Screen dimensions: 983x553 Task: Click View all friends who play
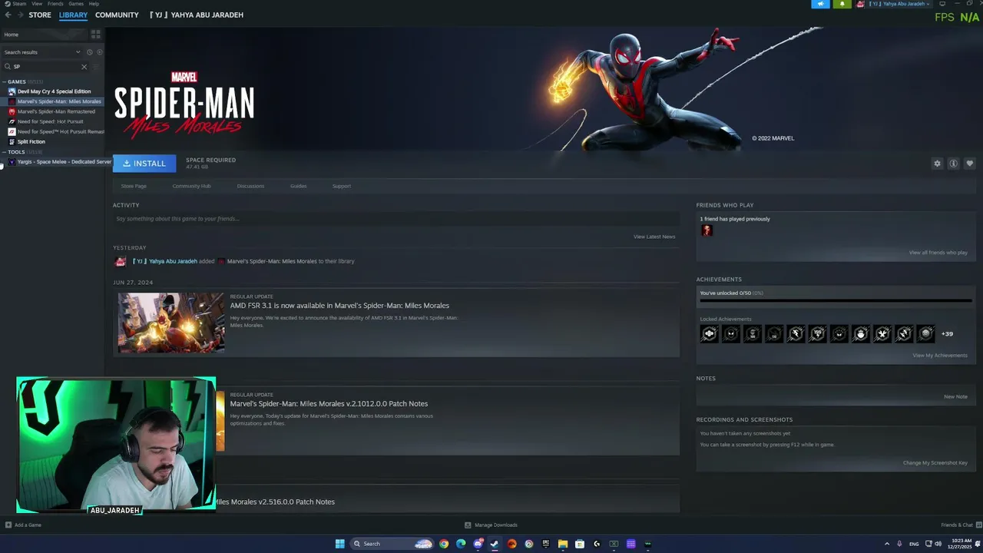(938, 253)
